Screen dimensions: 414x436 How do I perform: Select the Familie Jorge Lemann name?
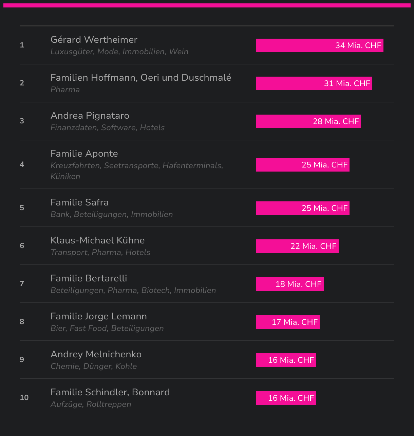[99, 316]
